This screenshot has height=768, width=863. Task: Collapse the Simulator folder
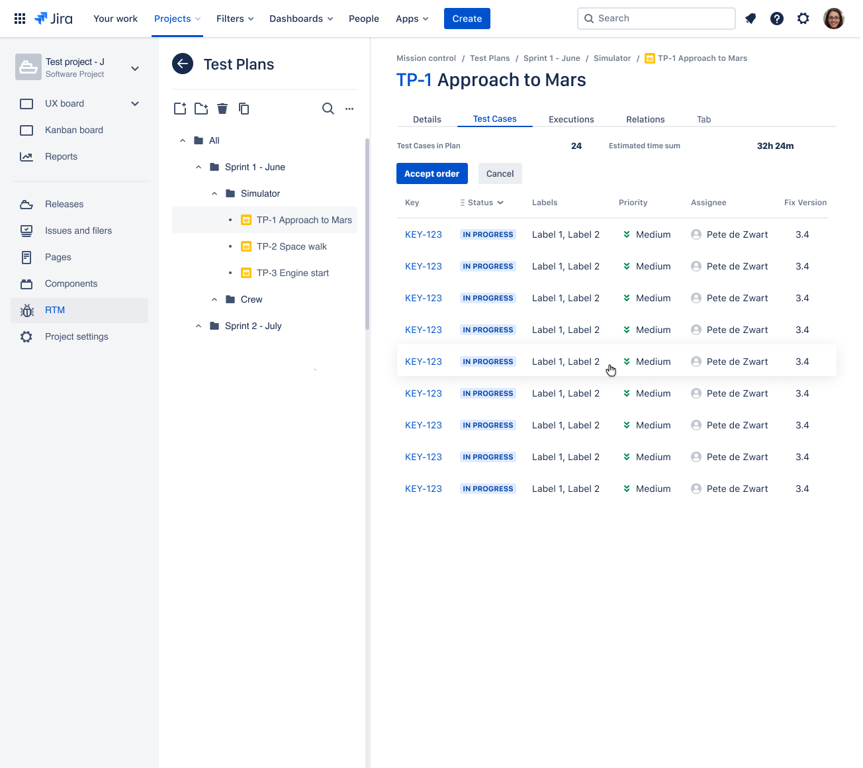pyautogui.click(x=214, y=193)
